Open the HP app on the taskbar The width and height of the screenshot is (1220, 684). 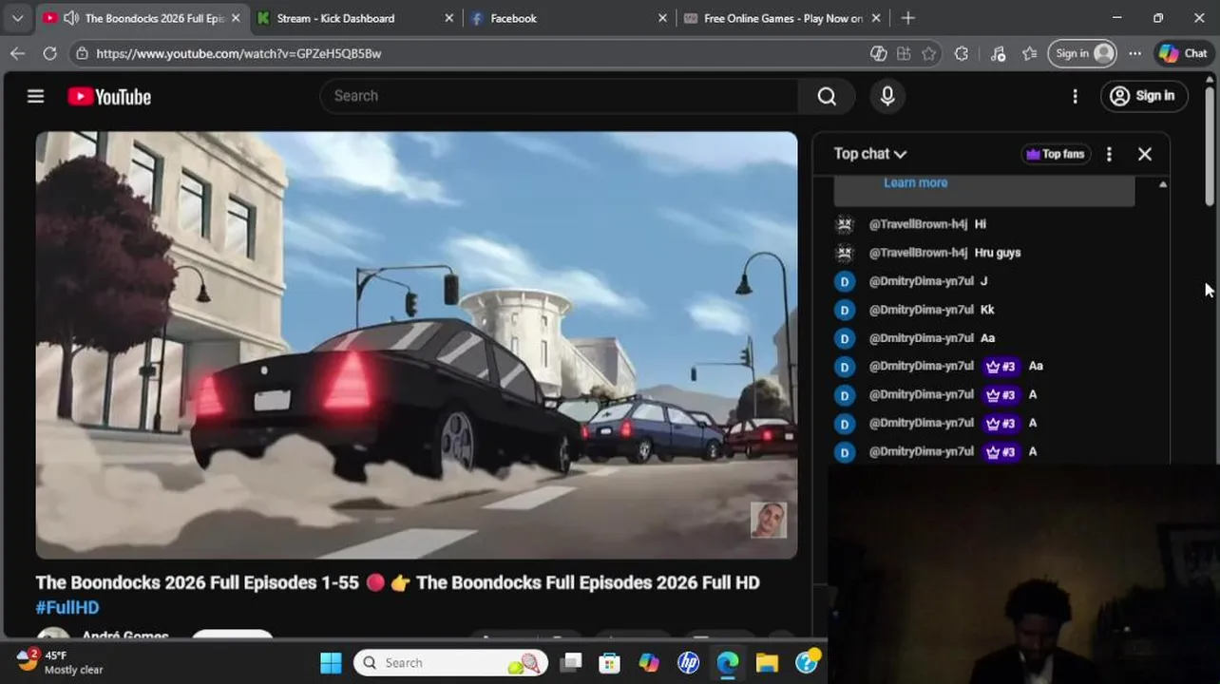[x=688, y=663]
